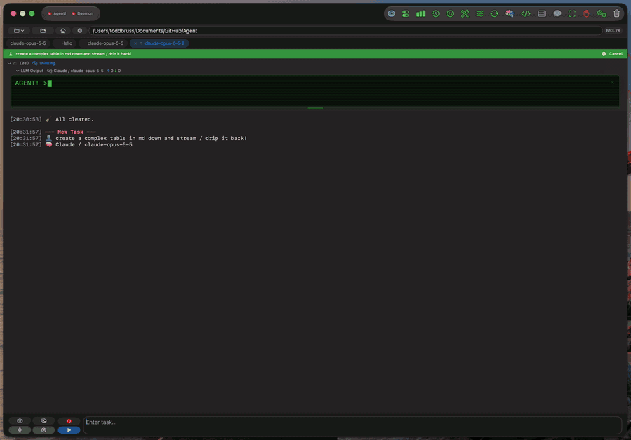Open the green double gears icon

(x=602, y=14)
